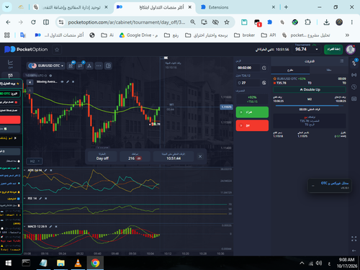Edit the MACD 12 26 9 indicator settings
360x270 pixels.
[x=50, y=226]
